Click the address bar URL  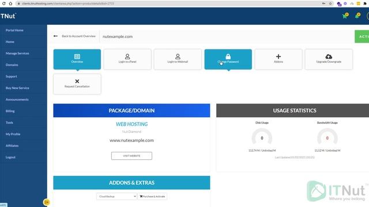point(68,3)
